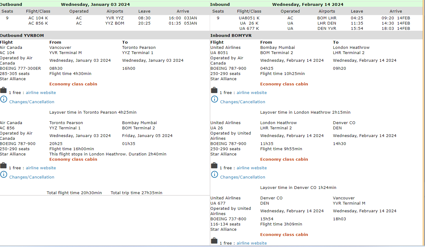Open Changes/Cancellation for Mumbai–London flight
Viewport: 425px width, 247px height.
[243, 102]
